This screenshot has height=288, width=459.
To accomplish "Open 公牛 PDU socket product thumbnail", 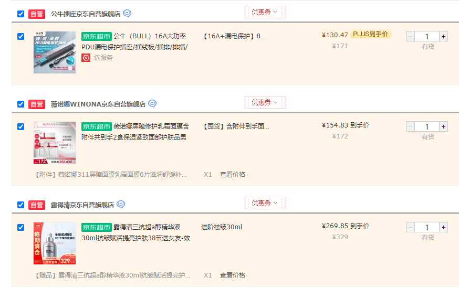I will tap(55, 52).
